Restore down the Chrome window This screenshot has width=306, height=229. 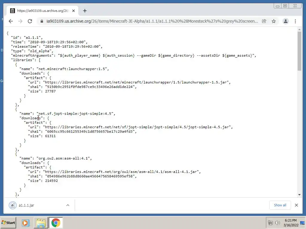[x=285, y=6]
